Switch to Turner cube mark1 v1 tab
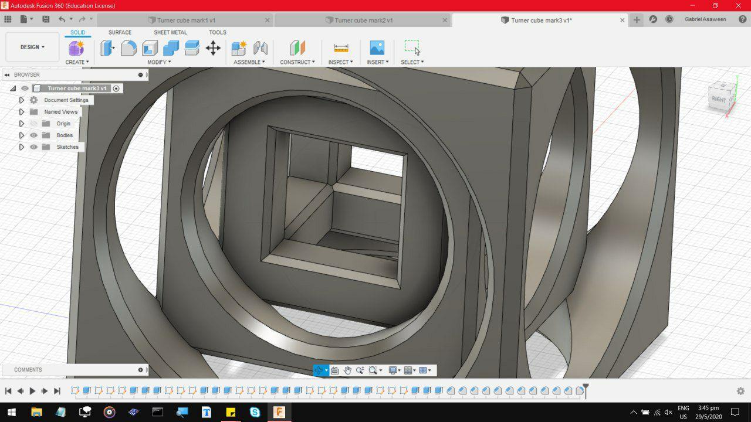This screenshot has width=751, height=422. [x=185, y=20]
